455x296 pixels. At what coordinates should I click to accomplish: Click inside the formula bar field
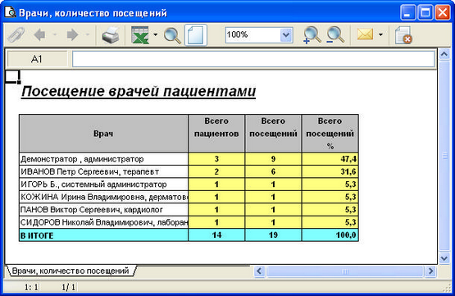(253, 59)
